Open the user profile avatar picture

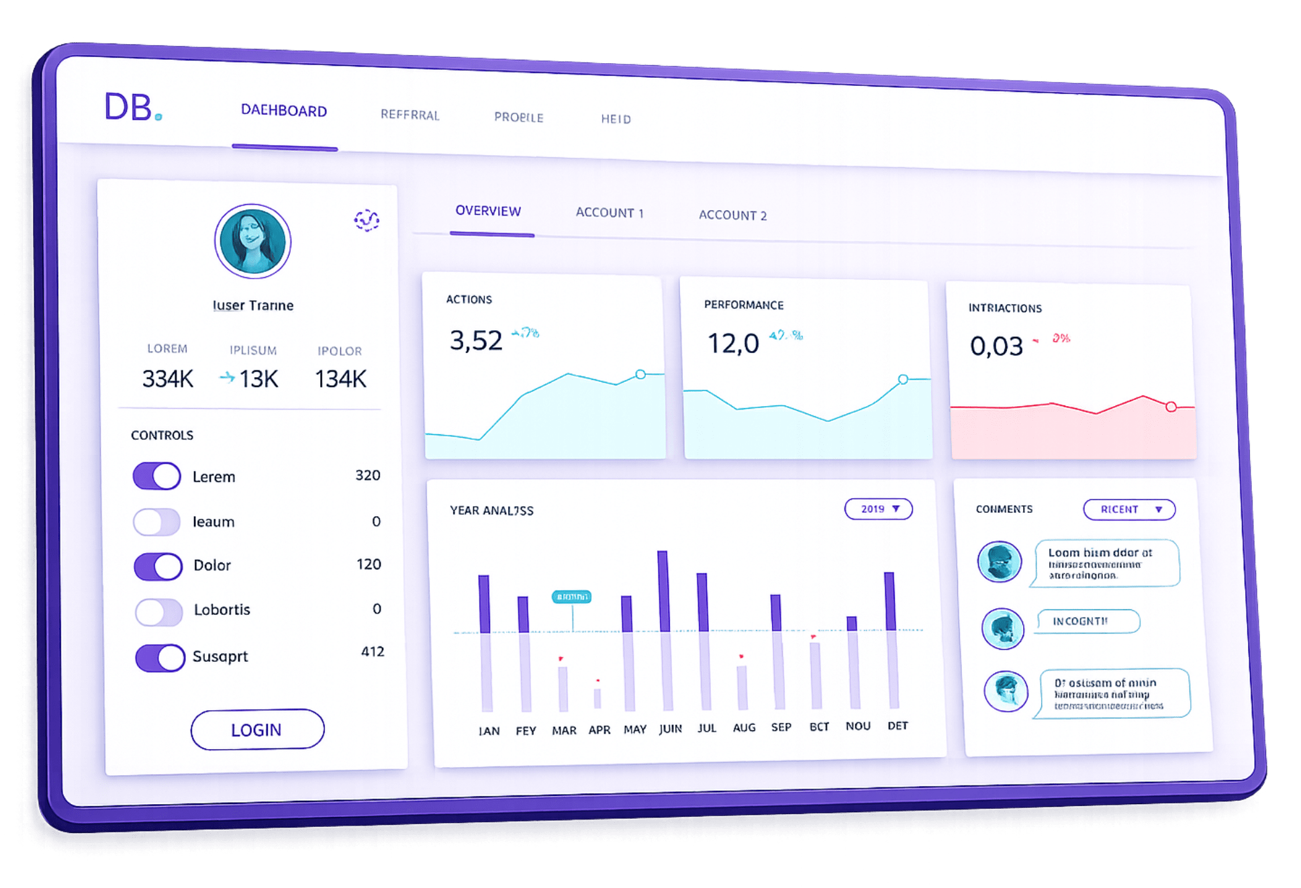click(x=253, y=241)
